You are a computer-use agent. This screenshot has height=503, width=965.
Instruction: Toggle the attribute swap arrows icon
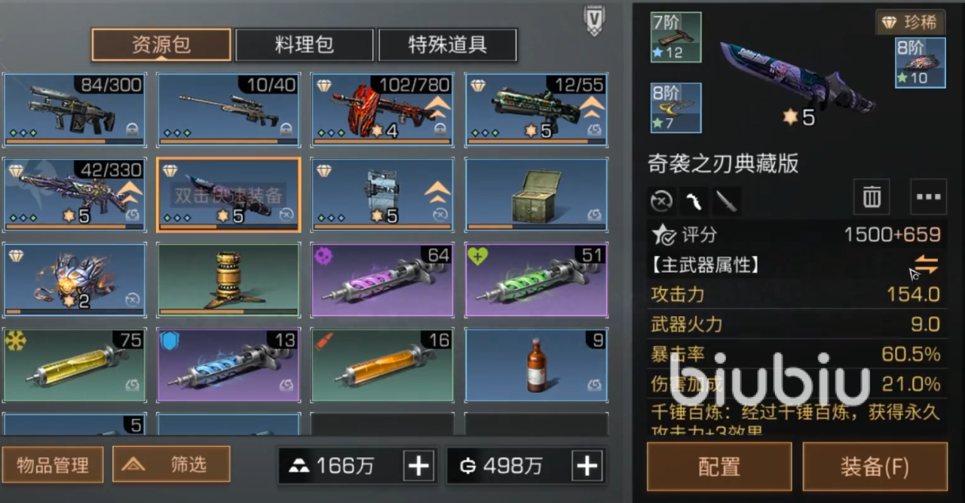point(926,264)
